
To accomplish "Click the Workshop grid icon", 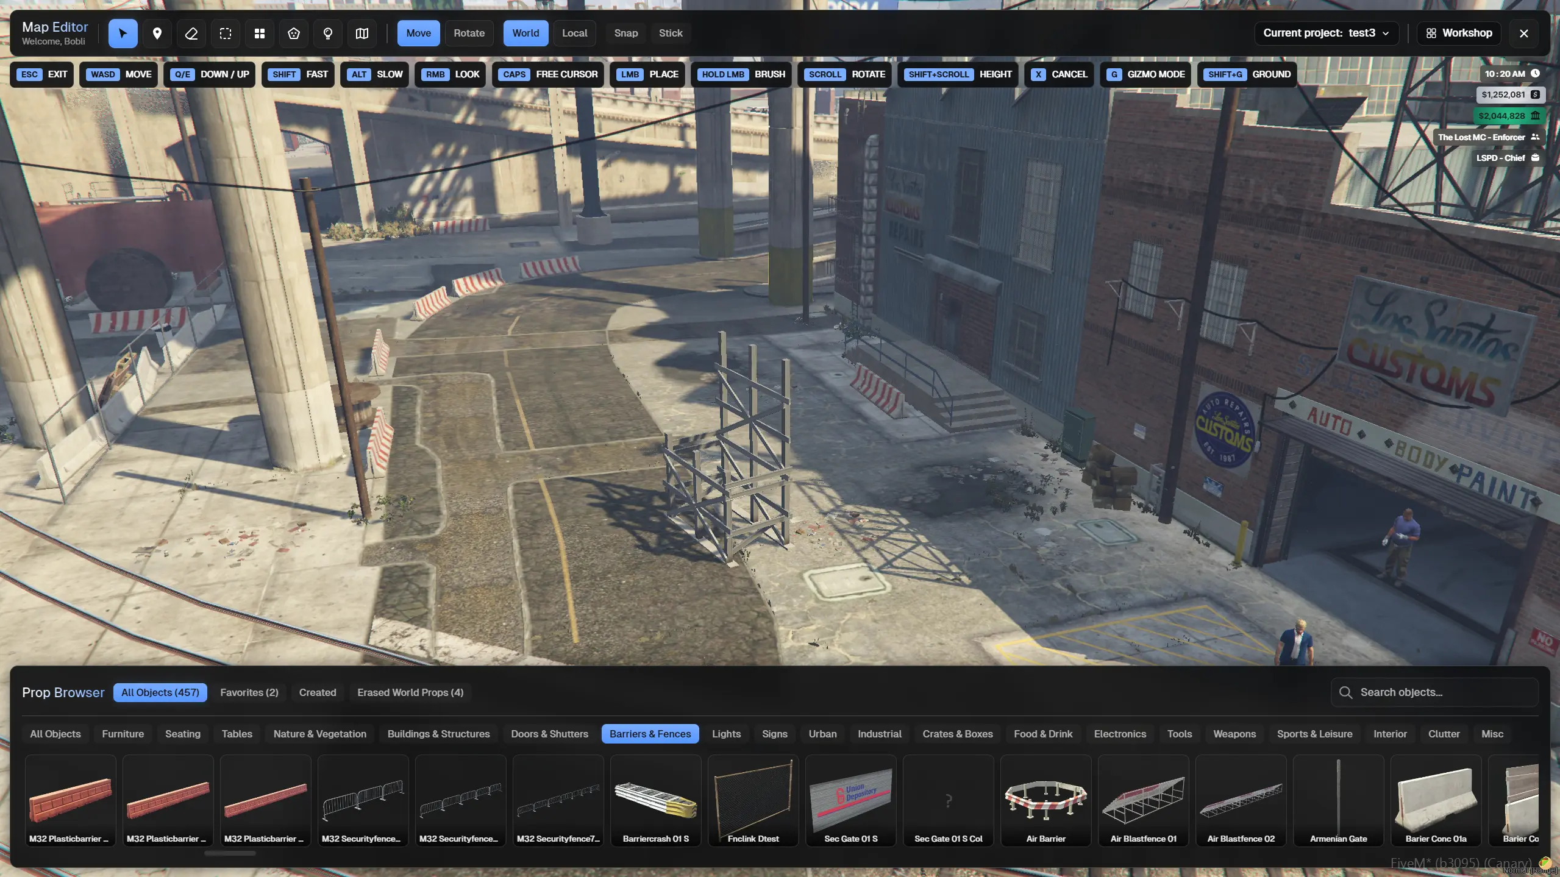I will (1431, 33).
